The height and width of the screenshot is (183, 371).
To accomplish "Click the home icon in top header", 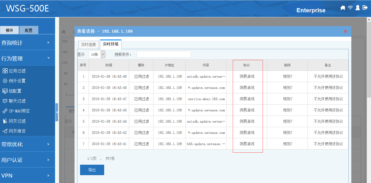I will pos(343,8).
